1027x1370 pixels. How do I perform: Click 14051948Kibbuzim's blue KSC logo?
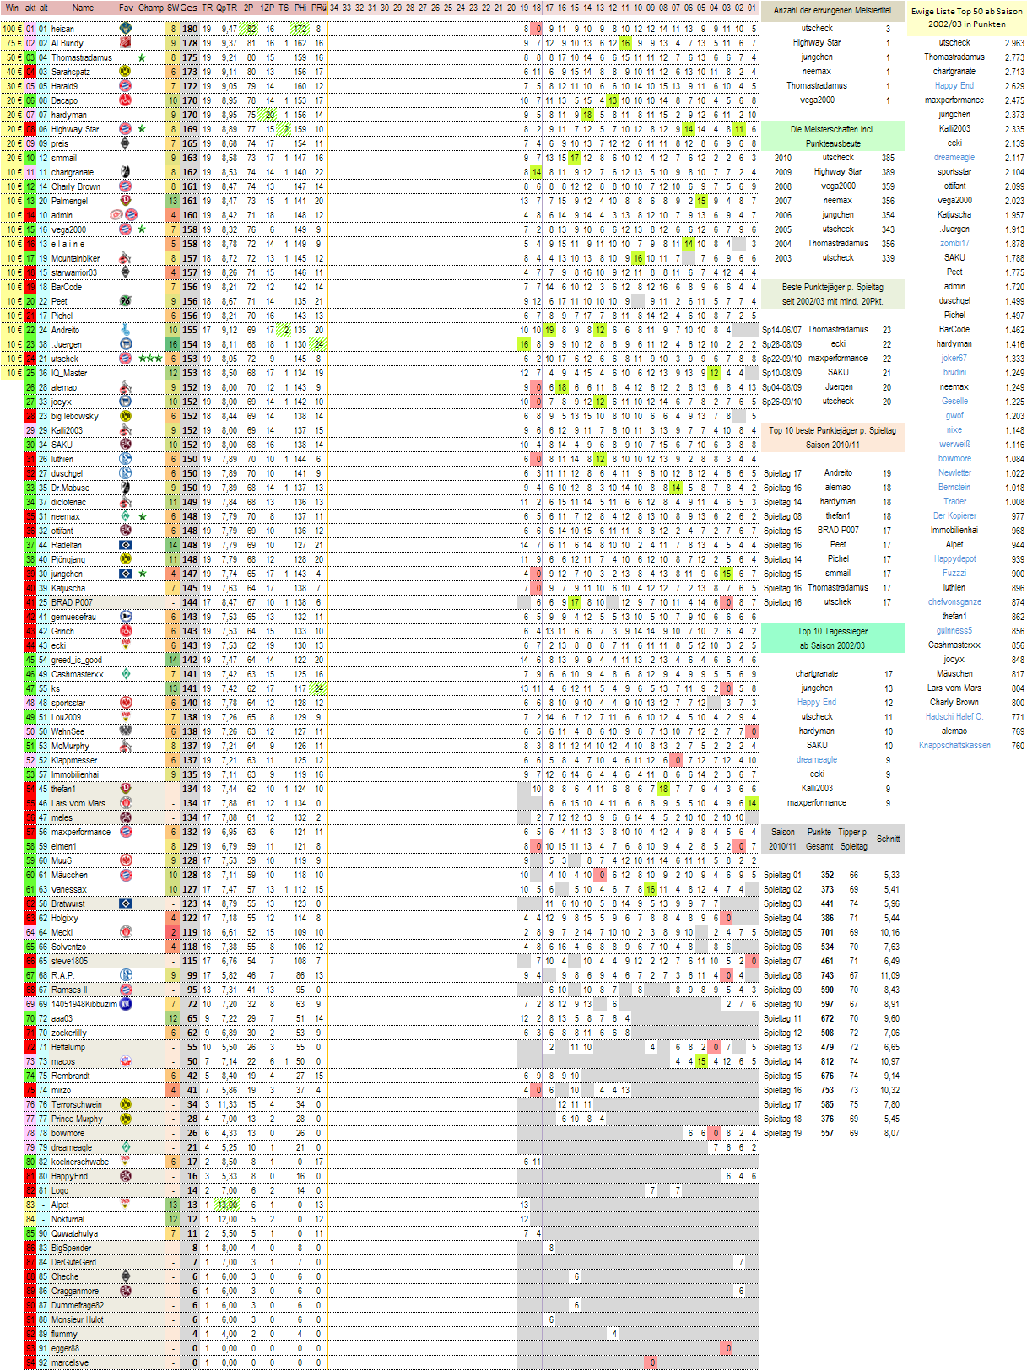125,1004
